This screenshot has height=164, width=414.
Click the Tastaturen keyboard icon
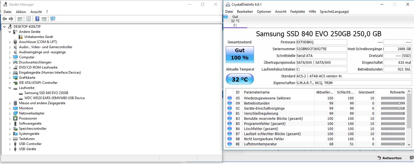[15, 139]
